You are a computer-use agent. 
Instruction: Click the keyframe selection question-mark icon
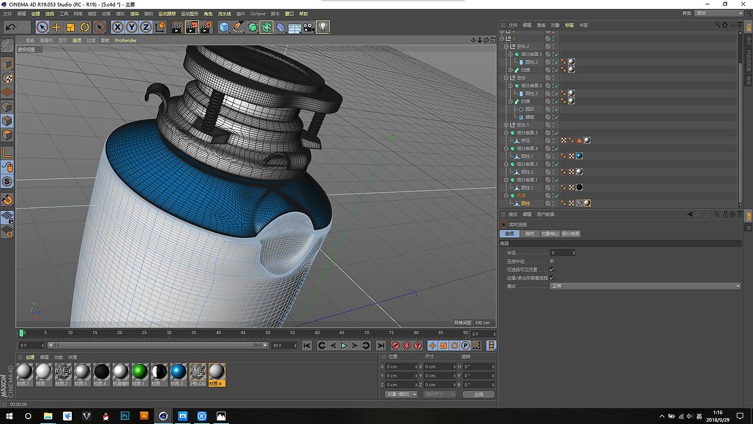(x=418, y=346)
